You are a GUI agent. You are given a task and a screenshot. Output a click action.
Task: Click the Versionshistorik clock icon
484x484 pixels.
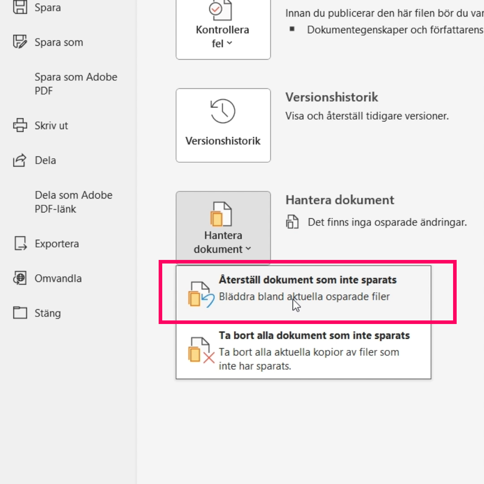223,111
